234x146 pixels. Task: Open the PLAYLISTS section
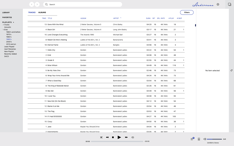tap(7, 22)
